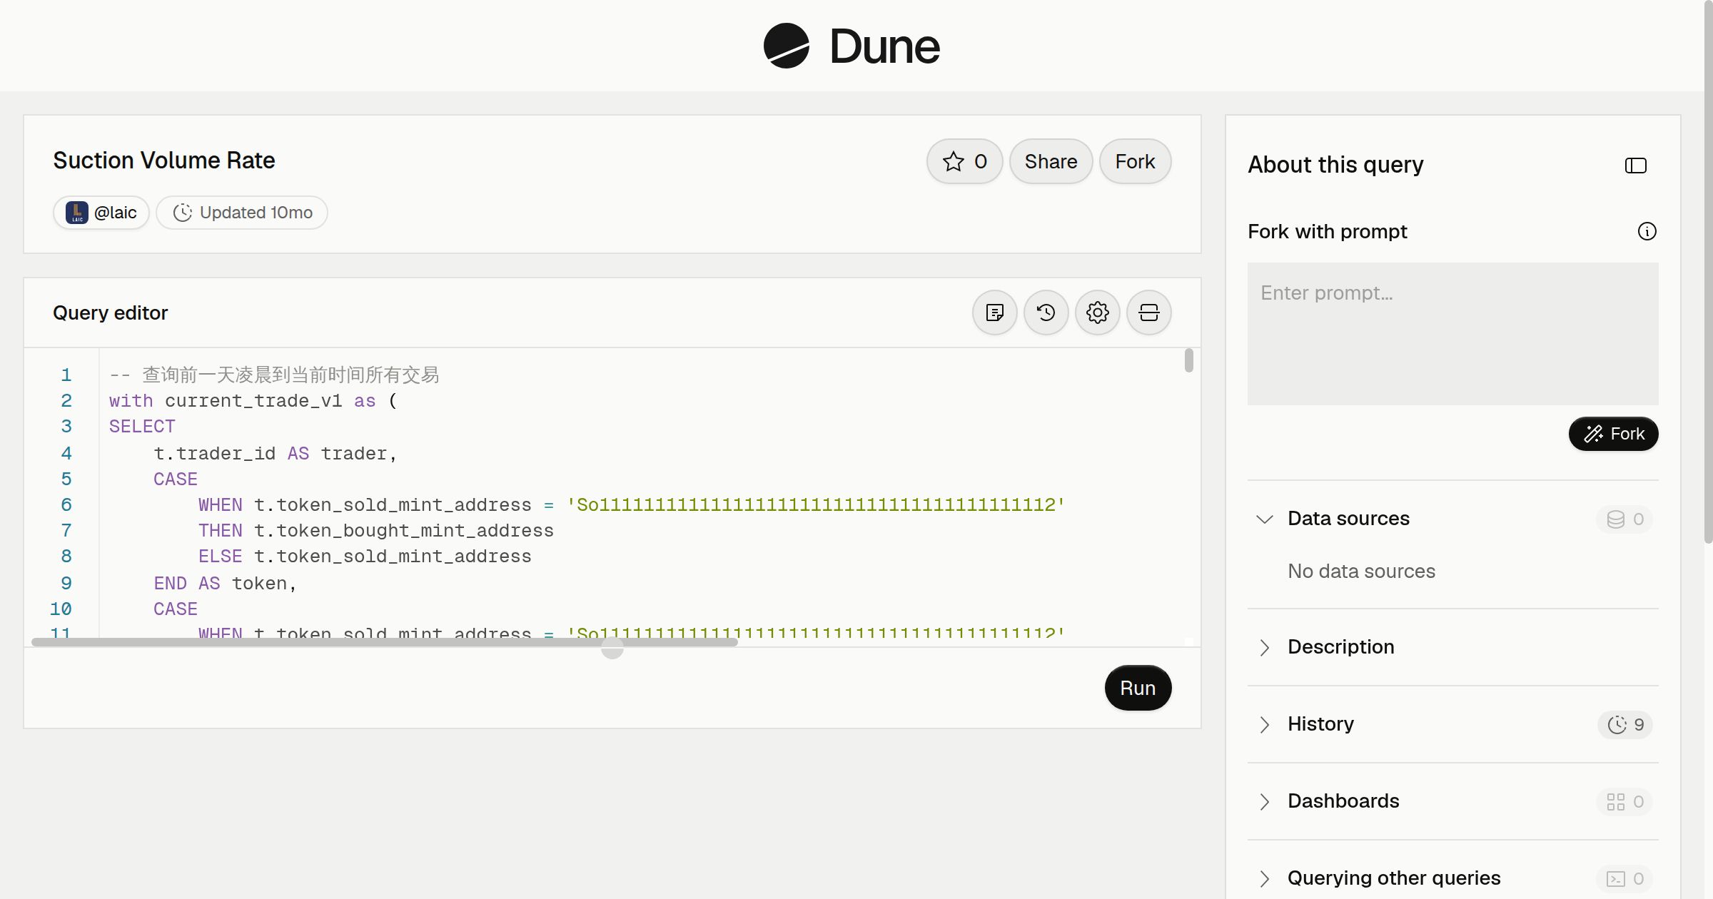Click the Dune logo
The width and height of the screenshot is (1713, 899).
[852, 46]
